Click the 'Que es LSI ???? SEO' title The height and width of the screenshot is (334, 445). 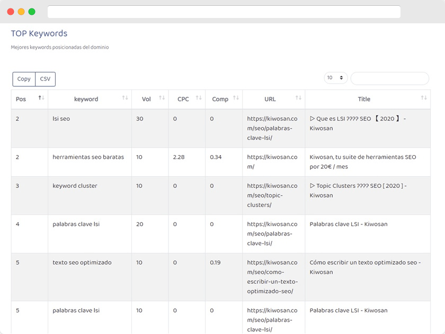point(358,123)
